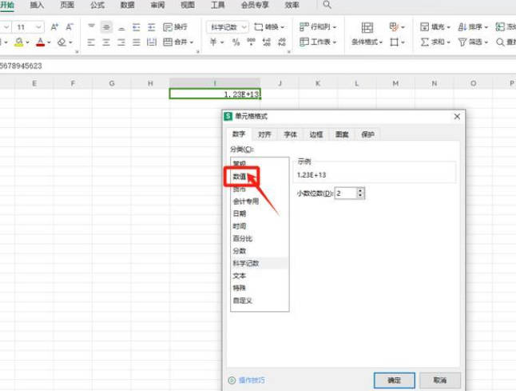516x391 pixels.
Task: Apply top vertical alignment
Action: pyautogui.click(x=91, y=26)
